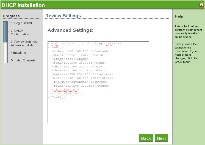The height and width of the screenshot is (145, 205).
Task: Click the route 192.168.200.133 line
Action: [x=81, y=86]
